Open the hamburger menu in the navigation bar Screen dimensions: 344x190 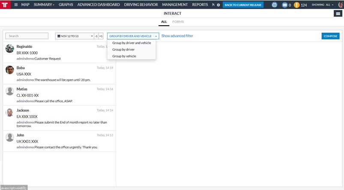(x=16, y=5)
